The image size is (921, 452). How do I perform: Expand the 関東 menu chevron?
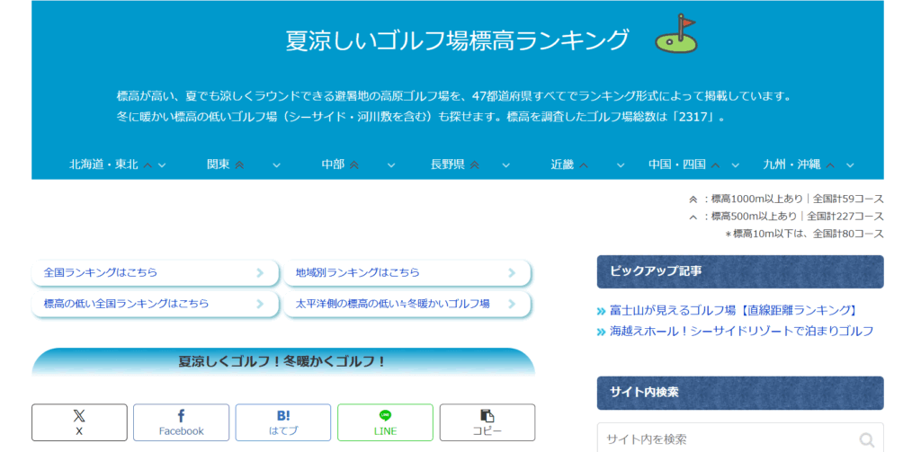[276, 165]
